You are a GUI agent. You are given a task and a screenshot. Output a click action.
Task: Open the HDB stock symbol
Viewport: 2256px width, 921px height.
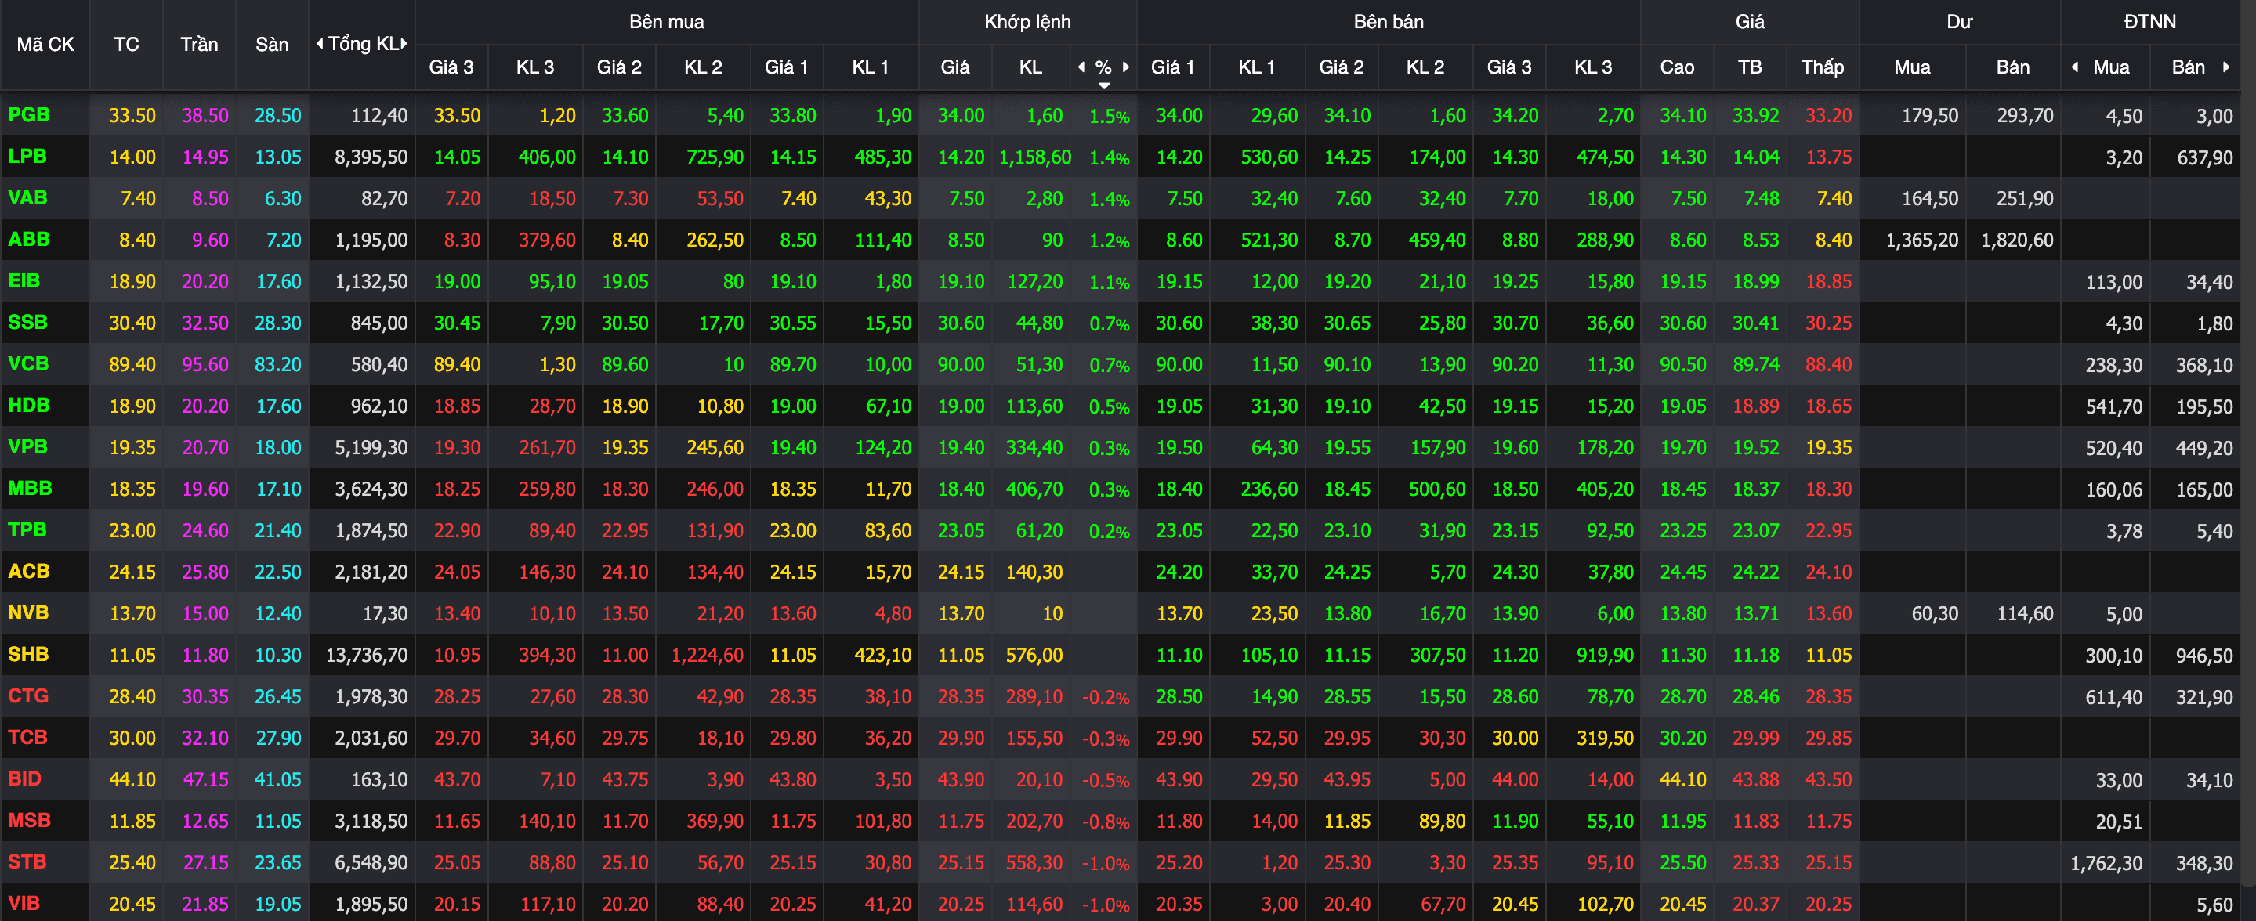(x=29, y=406)
